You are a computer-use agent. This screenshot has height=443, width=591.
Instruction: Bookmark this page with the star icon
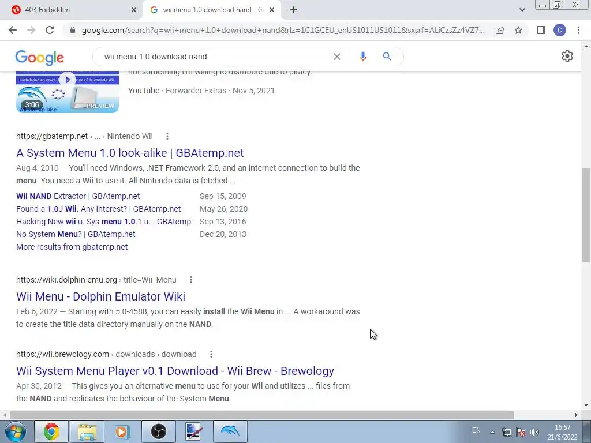click(x=518, y=30)
